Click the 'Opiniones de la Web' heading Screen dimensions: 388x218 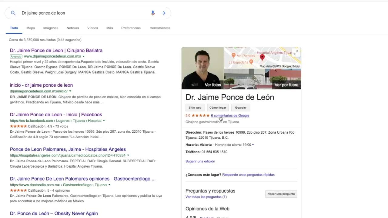pos(207,209)
